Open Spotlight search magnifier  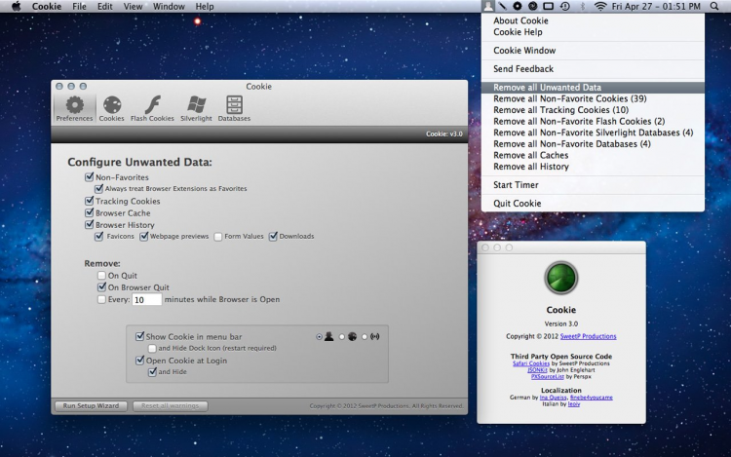(714, 6)
